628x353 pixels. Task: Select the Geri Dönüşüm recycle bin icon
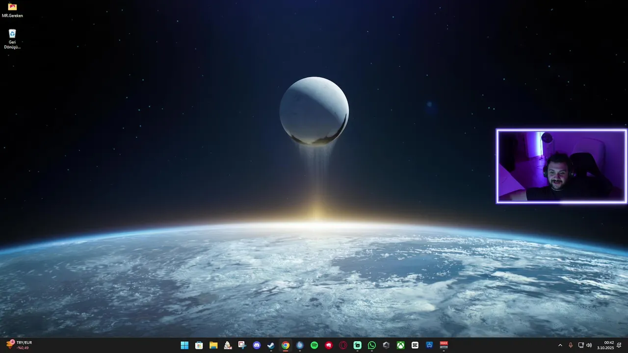(12, 39)
